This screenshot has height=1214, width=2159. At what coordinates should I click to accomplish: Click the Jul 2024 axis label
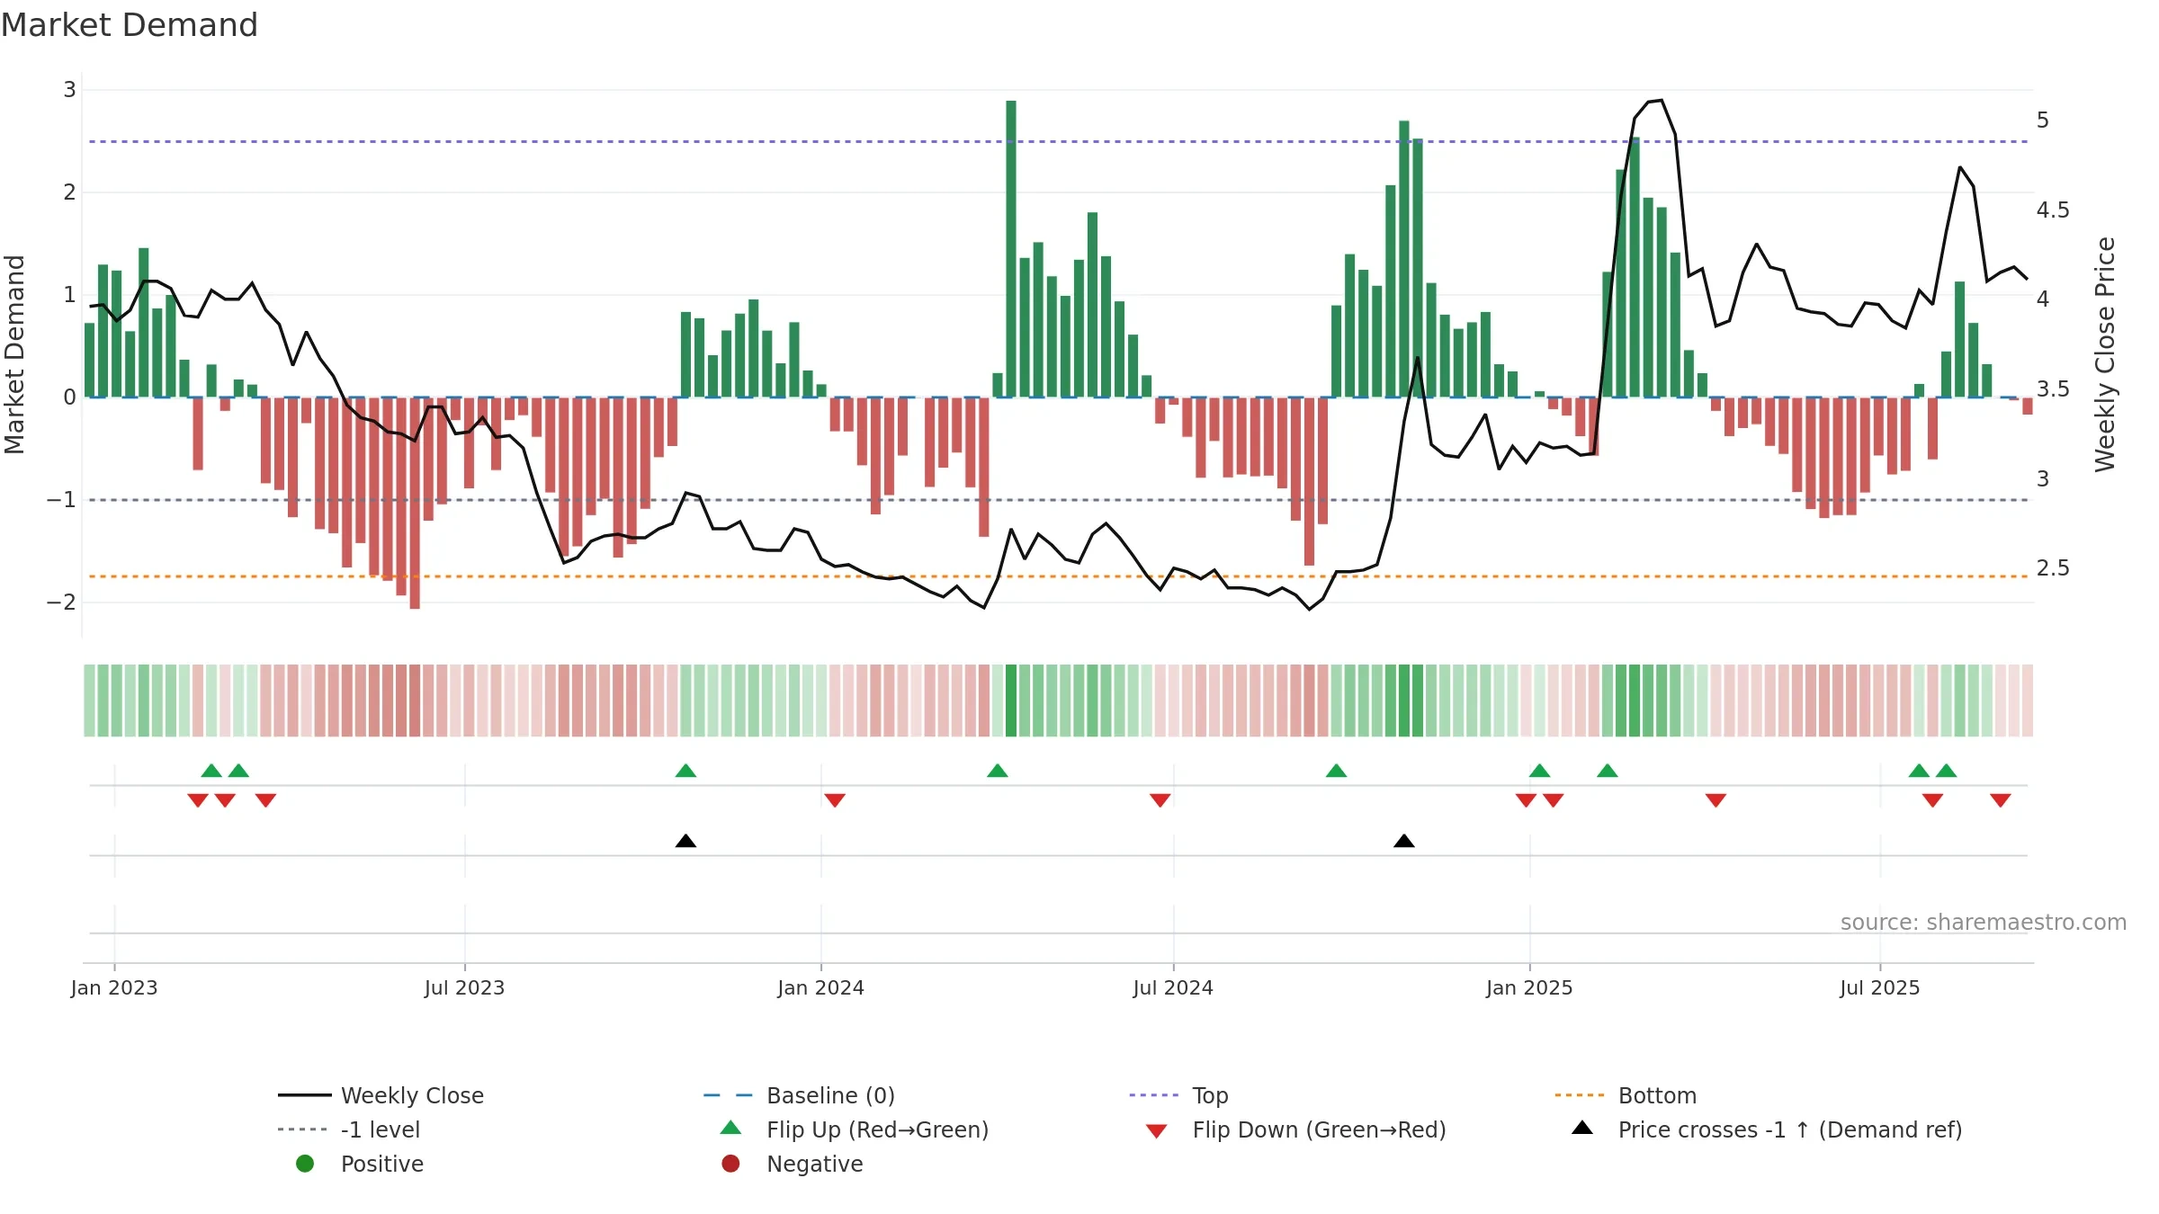(1173, 987)
